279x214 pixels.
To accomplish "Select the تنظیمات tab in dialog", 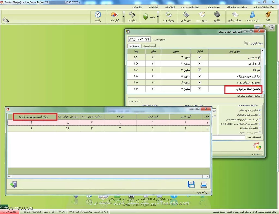I will tap(134, 102).
